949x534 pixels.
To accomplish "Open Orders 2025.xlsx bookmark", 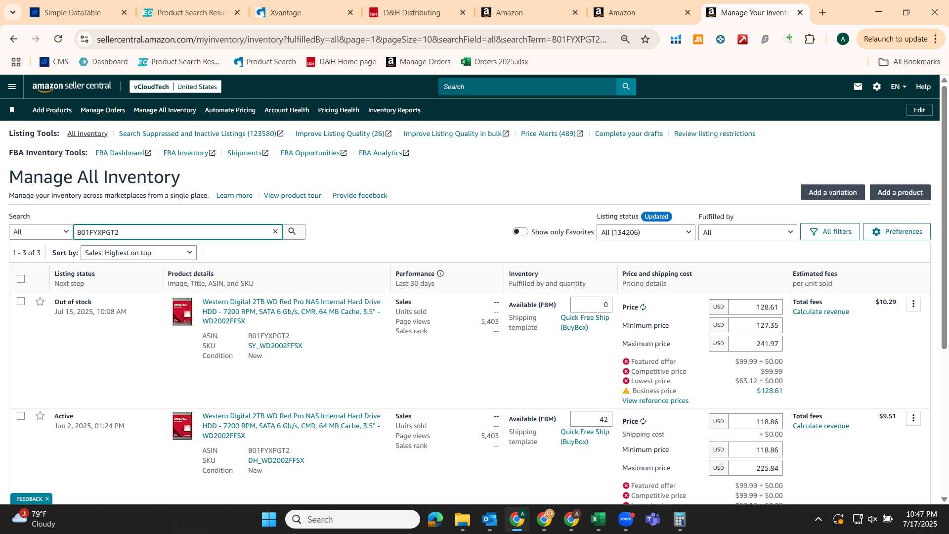I will pos(494,62).
